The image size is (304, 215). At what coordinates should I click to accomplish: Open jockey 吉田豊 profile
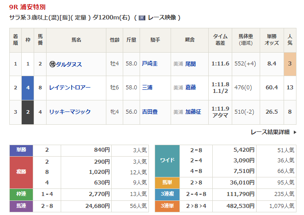(149, 112)
